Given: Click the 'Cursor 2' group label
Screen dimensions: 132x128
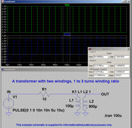Looking at the screenshot, I should [x=93, y=60].
